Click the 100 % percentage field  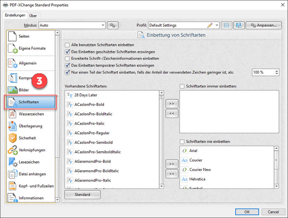point(263,72)
